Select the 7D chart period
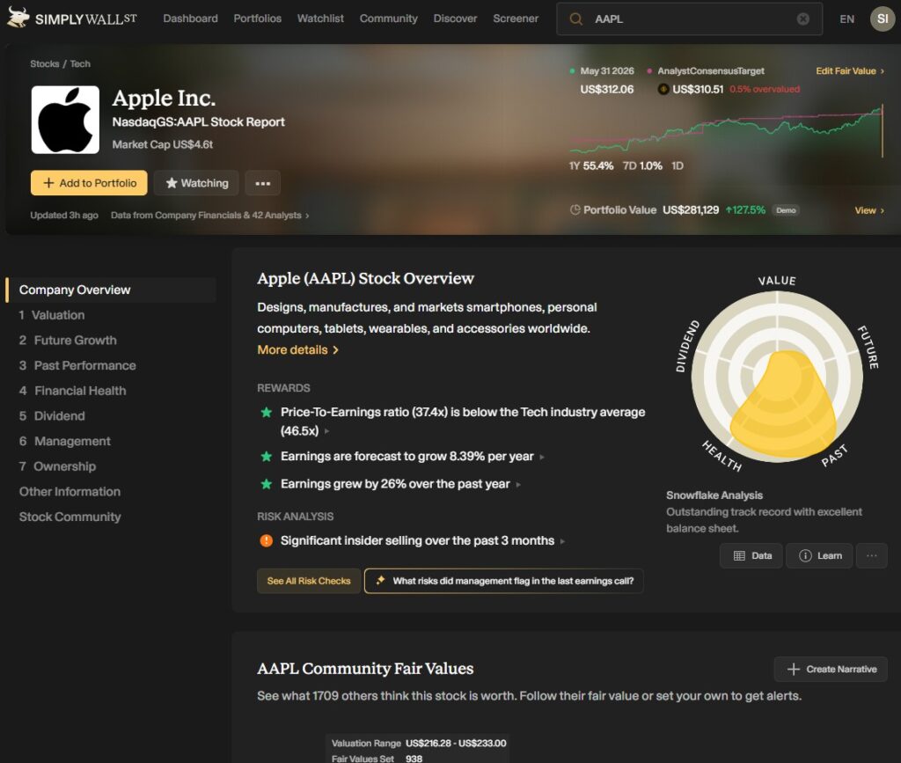The image size is (901, 763). pos(641,166)
